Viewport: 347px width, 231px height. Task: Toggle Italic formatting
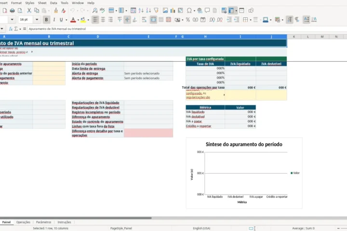[54, 20]
